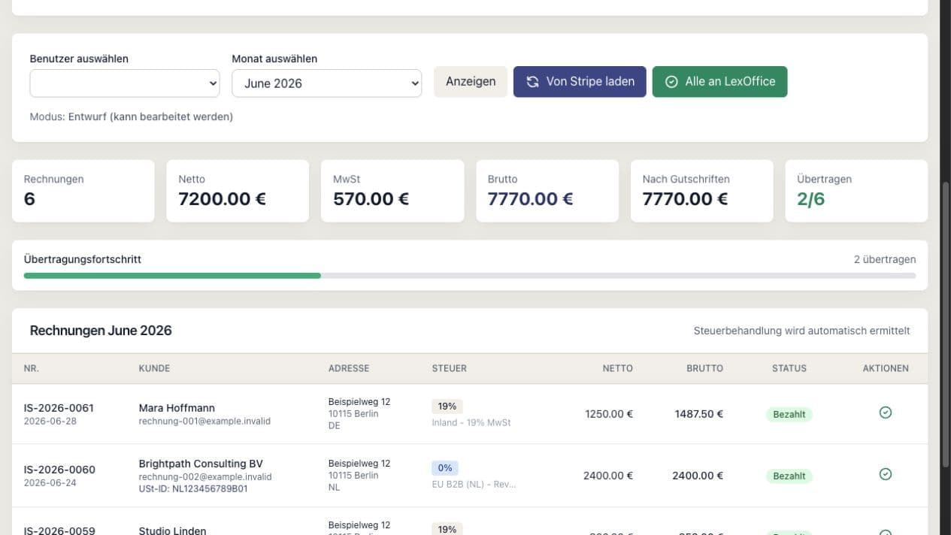This screenshot has width=951, height=535.
Task: Click the Bezahlt badge for Brightpath Consulting BV
Action: tap(789, 476)
